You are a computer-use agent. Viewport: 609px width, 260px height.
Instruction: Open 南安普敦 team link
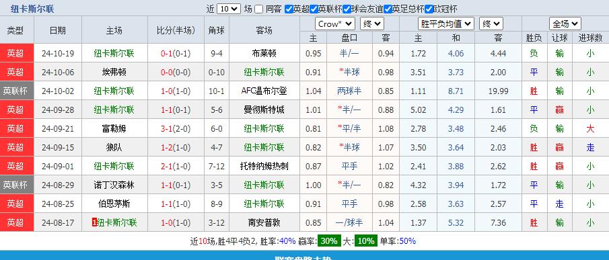click(264, 223)
